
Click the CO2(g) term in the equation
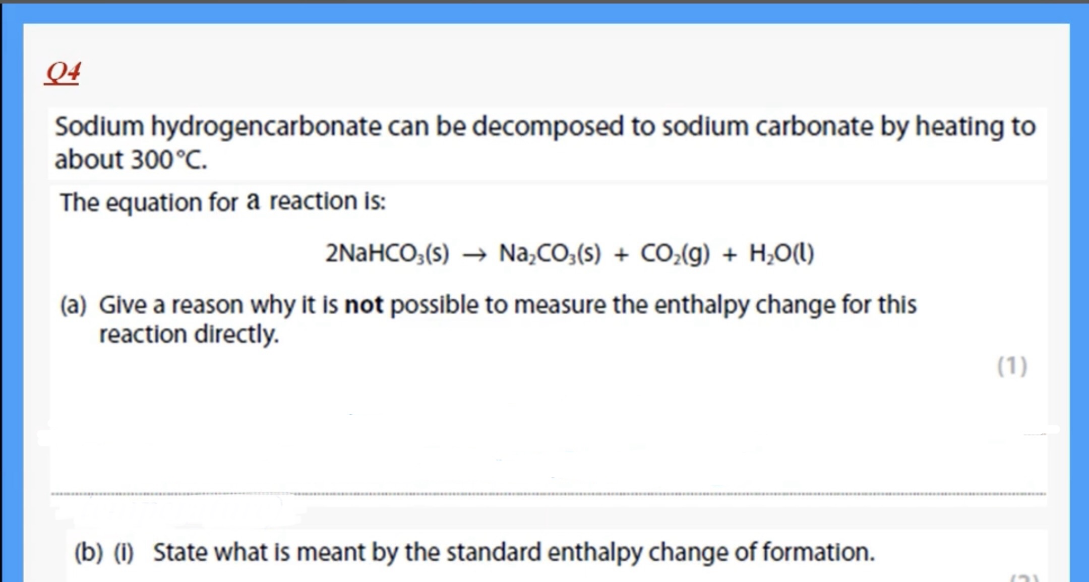pyautogui.click(x=675, y=253)
